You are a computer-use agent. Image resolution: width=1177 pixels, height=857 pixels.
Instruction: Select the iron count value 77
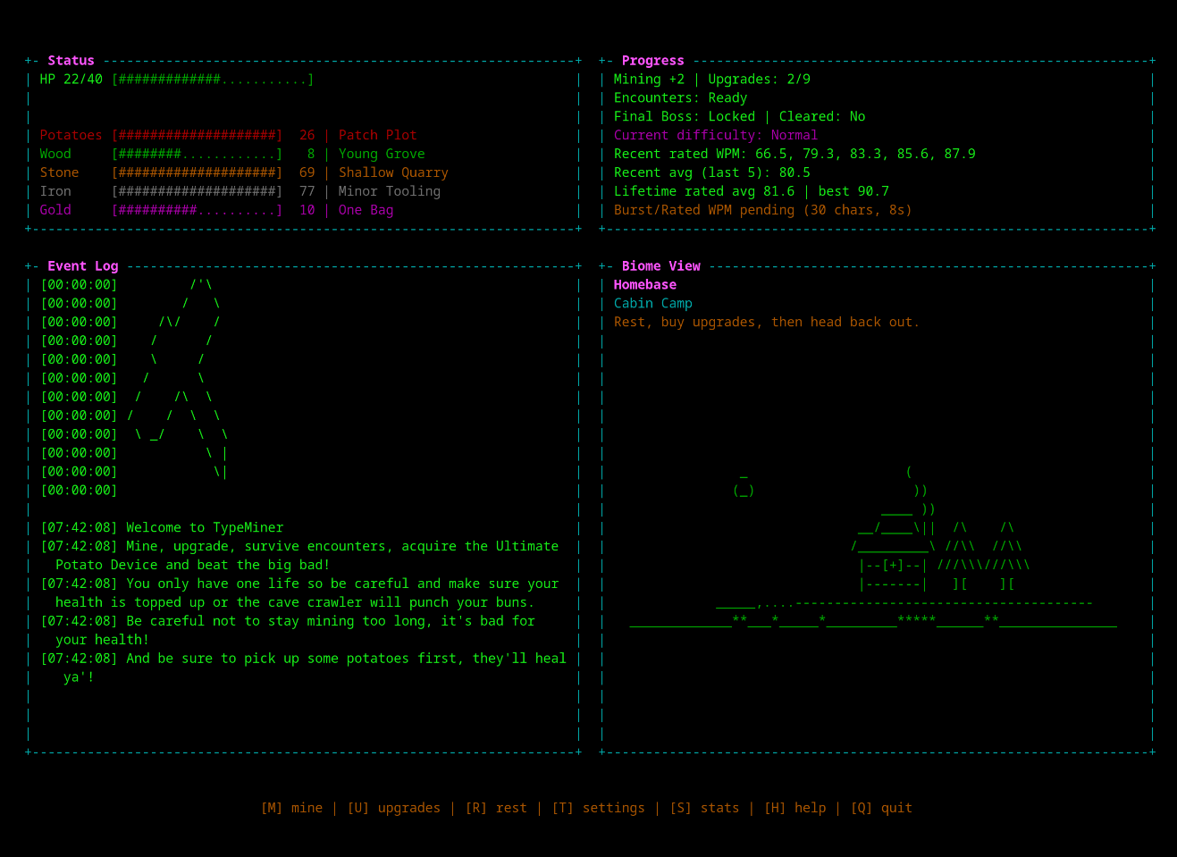307,191
